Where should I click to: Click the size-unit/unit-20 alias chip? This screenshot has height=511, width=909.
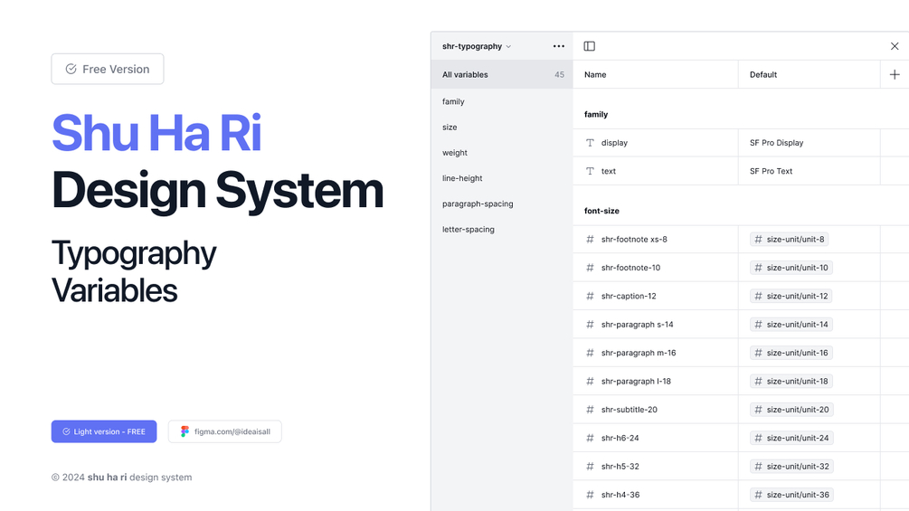(x=792, y=410)
